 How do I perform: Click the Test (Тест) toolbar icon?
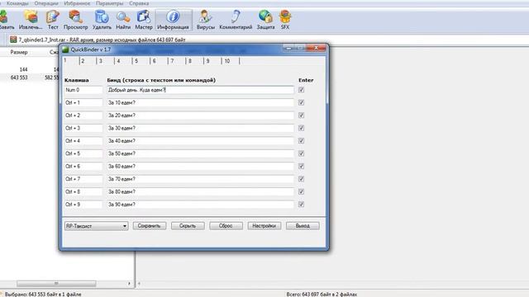[x=53, y=20]
